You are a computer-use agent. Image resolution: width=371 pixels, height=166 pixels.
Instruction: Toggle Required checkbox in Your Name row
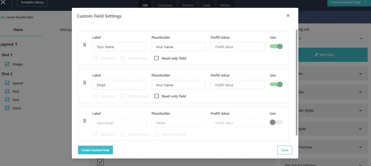95,58
